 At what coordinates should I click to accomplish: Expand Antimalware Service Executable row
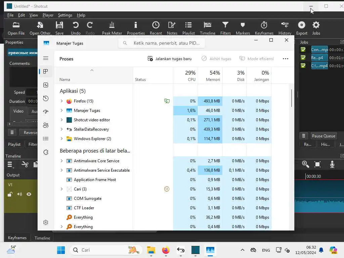(x=62, y=170)
